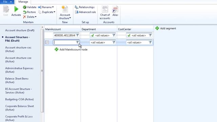The width and height of the screenshot is (217, 122).
Task: Expand the Duplicate dropdown arrow
Action: point(54,12)
